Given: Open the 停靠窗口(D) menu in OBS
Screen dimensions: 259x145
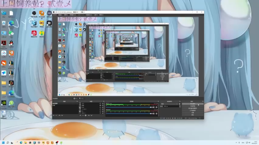Looking at the screenshot, I should tap(73, 15).
